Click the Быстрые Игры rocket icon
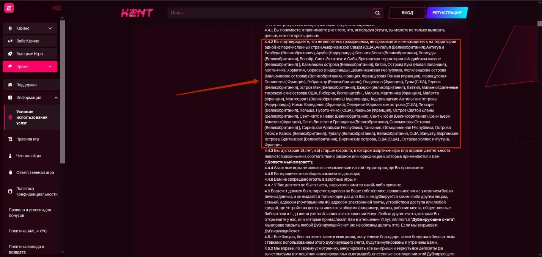This screenshot has height=257, width=542. [x=10, y=54]
